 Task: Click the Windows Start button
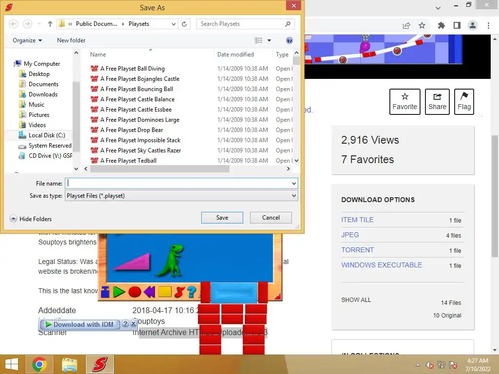coord(12,364)
